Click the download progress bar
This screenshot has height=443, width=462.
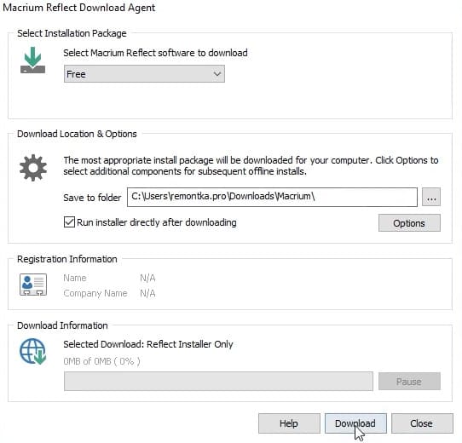point(218,382)
